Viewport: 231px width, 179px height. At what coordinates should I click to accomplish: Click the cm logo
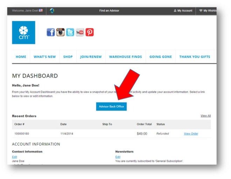(x=23, y=33)
